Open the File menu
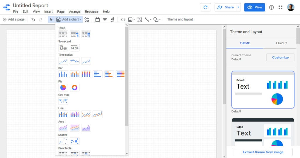Screen dimensions: 300x158 16,11
